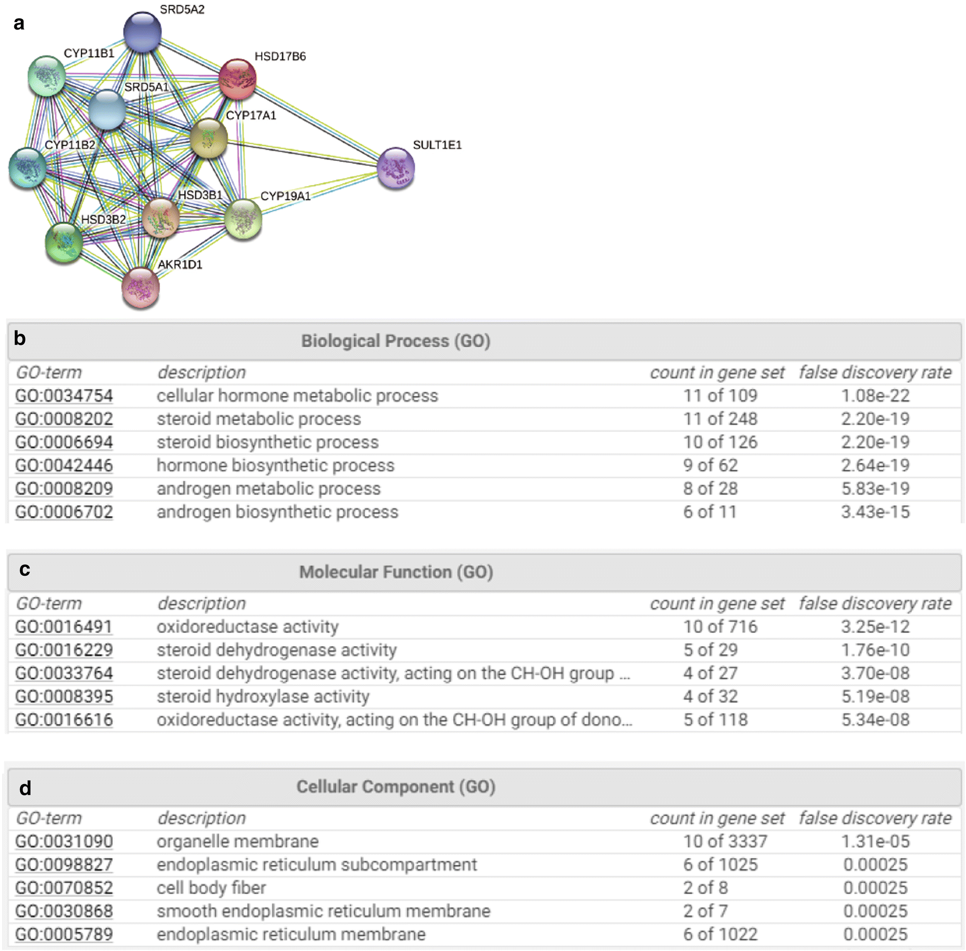Open GO:0034754 term link
Image resolution: width=966 pixels, height=951 pixels.
pos(64,395)
